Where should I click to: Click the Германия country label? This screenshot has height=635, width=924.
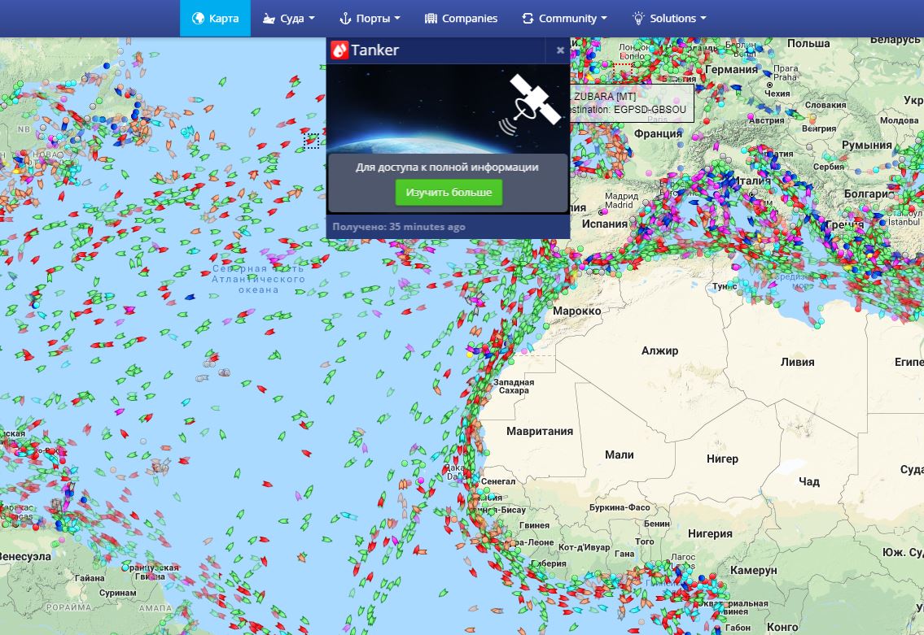(731, 69)
